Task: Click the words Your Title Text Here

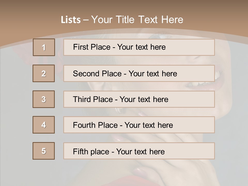Action: 137,20
